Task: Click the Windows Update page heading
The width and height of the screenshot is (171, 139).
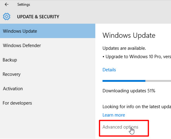Action: pyautogui.click(x=129, y=36)
